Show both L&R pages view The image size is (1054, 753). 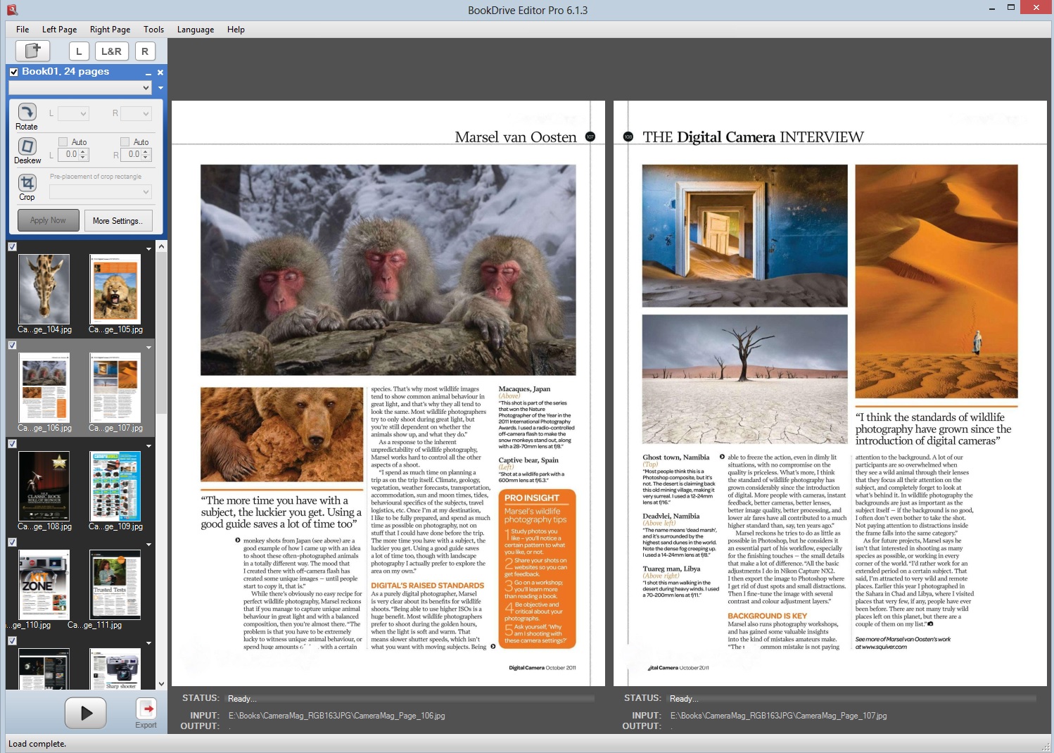111,51
